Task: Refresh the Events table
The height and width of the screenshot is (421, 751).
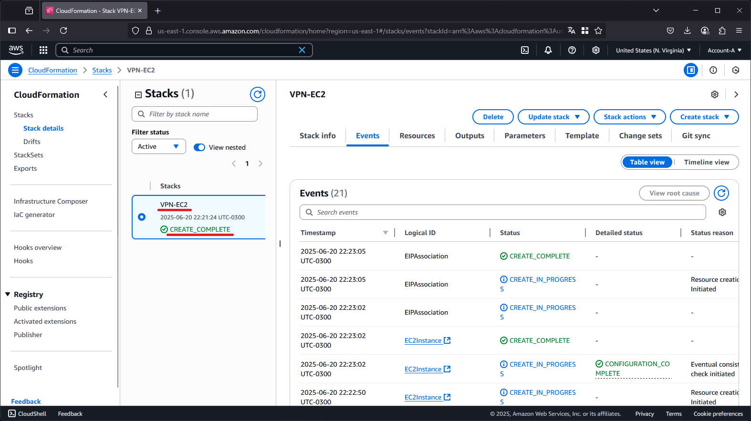Action: click(721, 193)
